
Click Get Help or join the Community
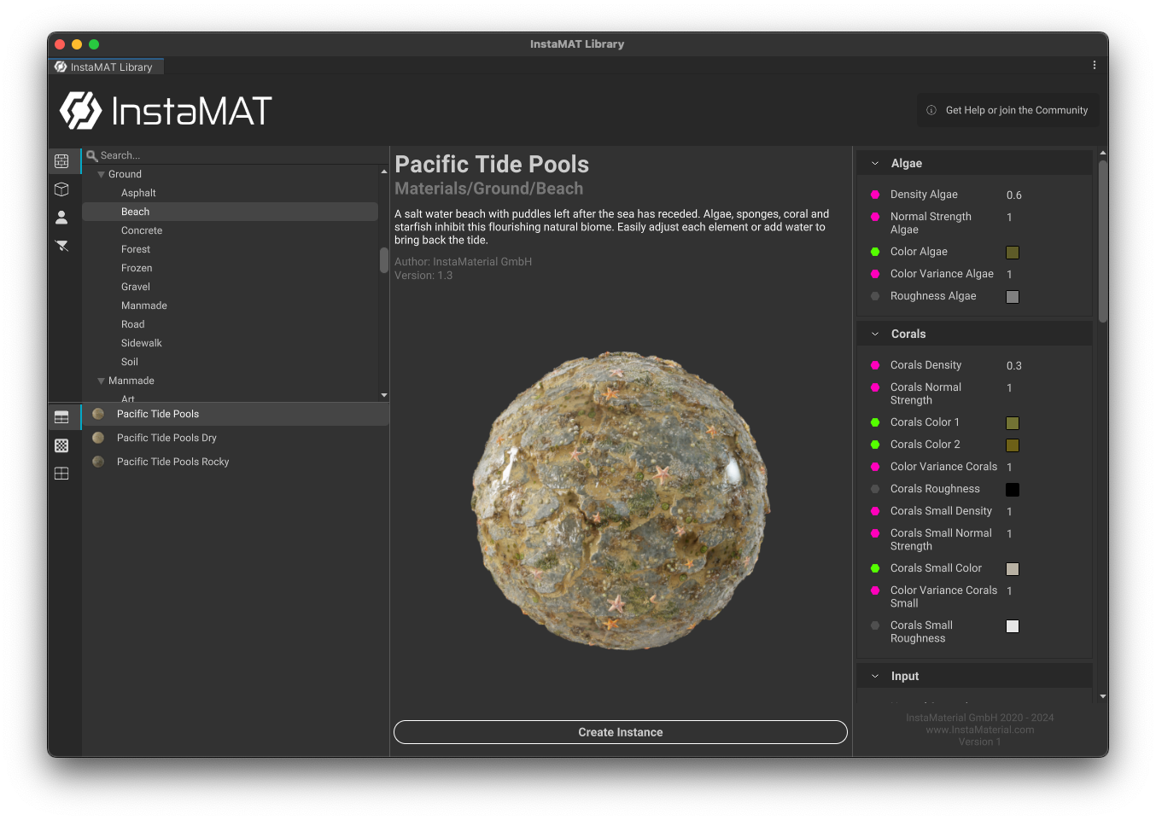coord(1008,110)
